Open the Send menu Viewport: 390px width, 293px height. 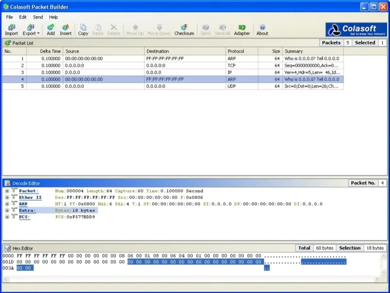coord(38,17)
